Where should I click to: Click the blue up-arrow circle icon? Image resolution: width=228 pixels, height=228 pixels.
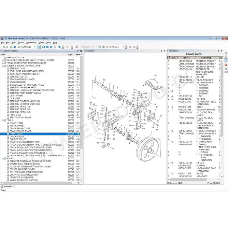point(43,47)
